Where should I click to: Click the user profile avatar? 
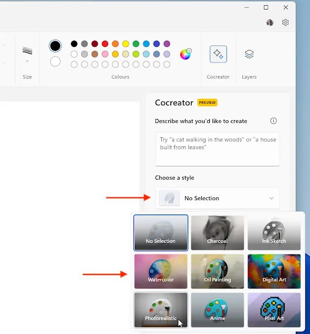270,22
